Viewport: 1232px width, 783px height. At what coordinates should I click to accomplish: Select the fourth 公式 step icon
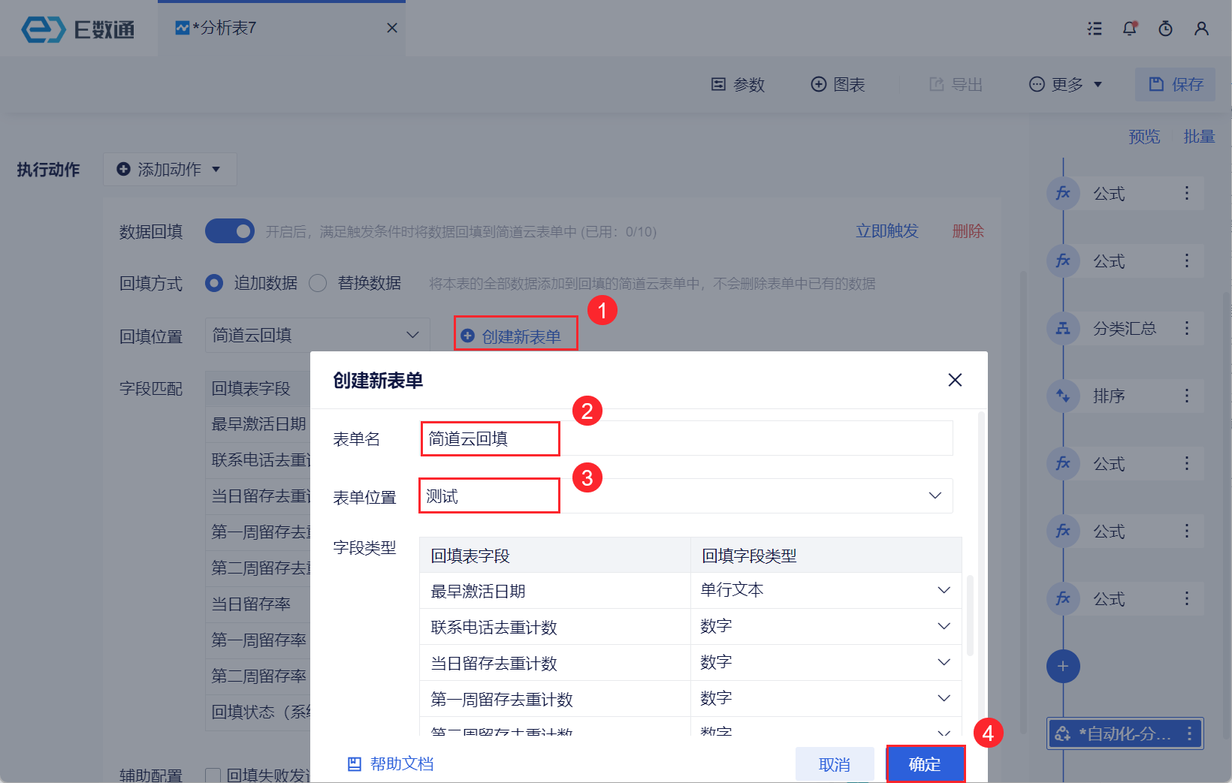coord(1063,532)
